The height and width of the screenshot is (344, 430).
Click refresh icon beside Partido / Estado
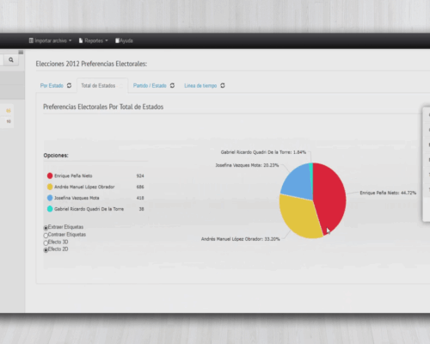coord(172,85)
